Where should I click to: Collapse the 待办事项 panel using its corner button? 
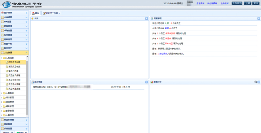pyautogui.click(x=146, y=82)
